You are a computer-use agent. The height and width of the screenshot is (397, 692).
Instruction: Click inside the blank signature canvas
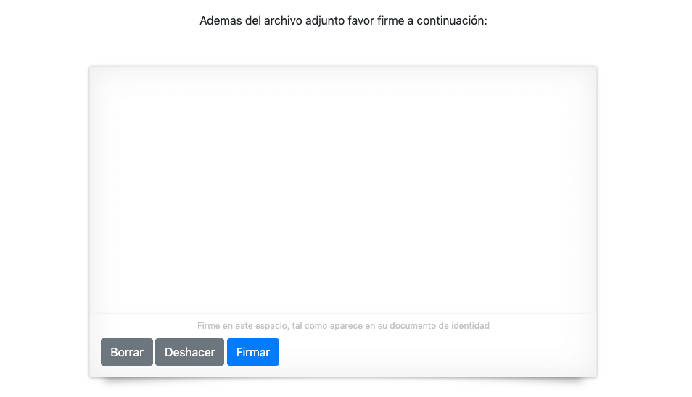tap(342, 188)
